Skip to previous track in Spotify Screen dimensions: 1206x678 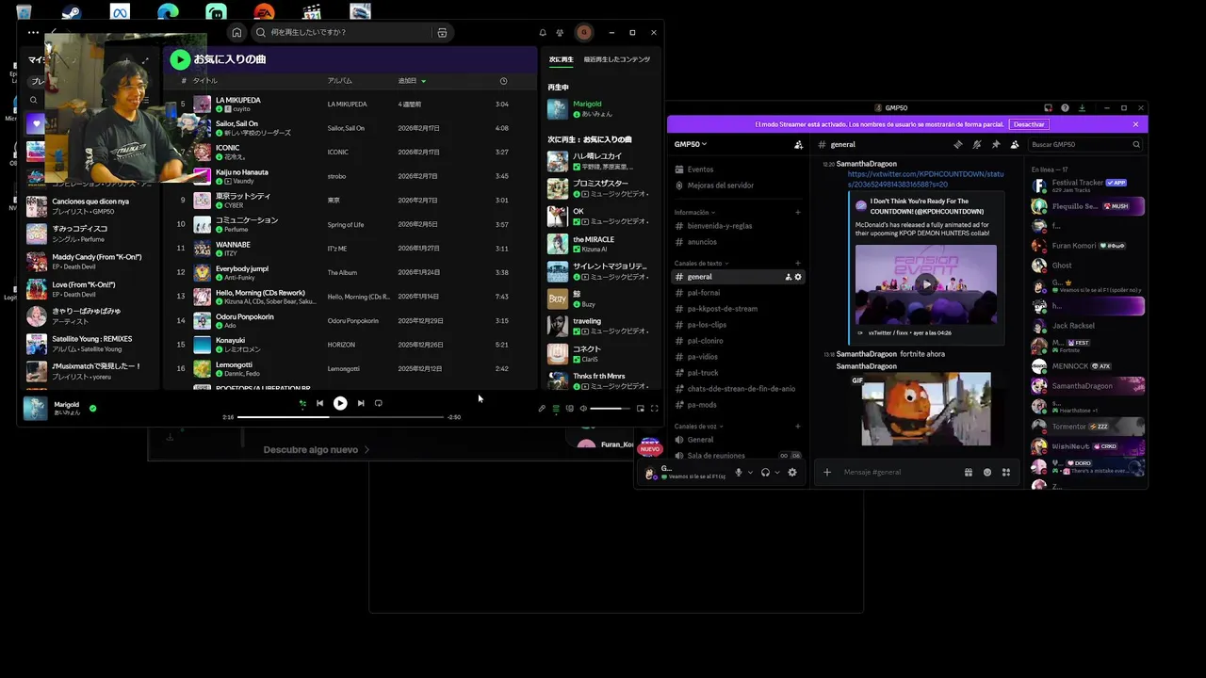[319, 403]
